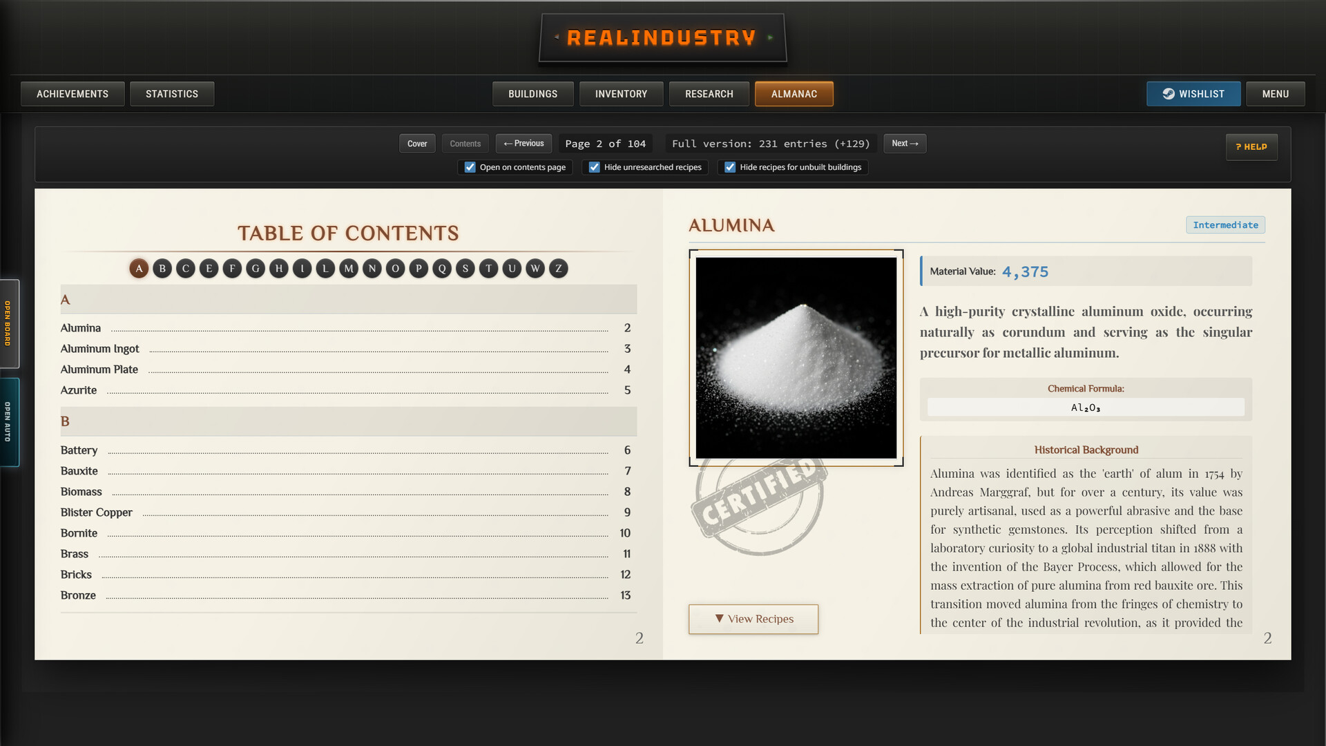Jump to letter H in the index
The image size is (1326, 746).
(x=279, y=269)
